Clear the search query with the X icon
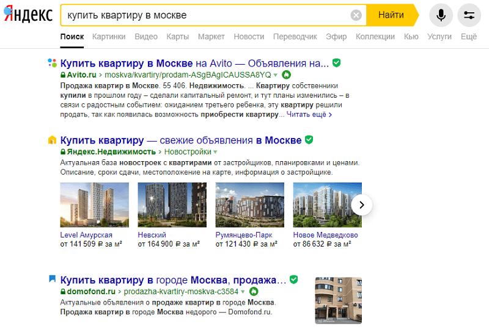The height and width of the screenshot is (329, 489). pyautogui.click(x=356, y=15)
